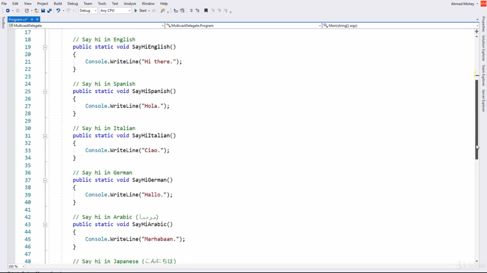Open the Window menu
Image resolution: width=487 pixels, height=273 pixels.
(148, 3)
